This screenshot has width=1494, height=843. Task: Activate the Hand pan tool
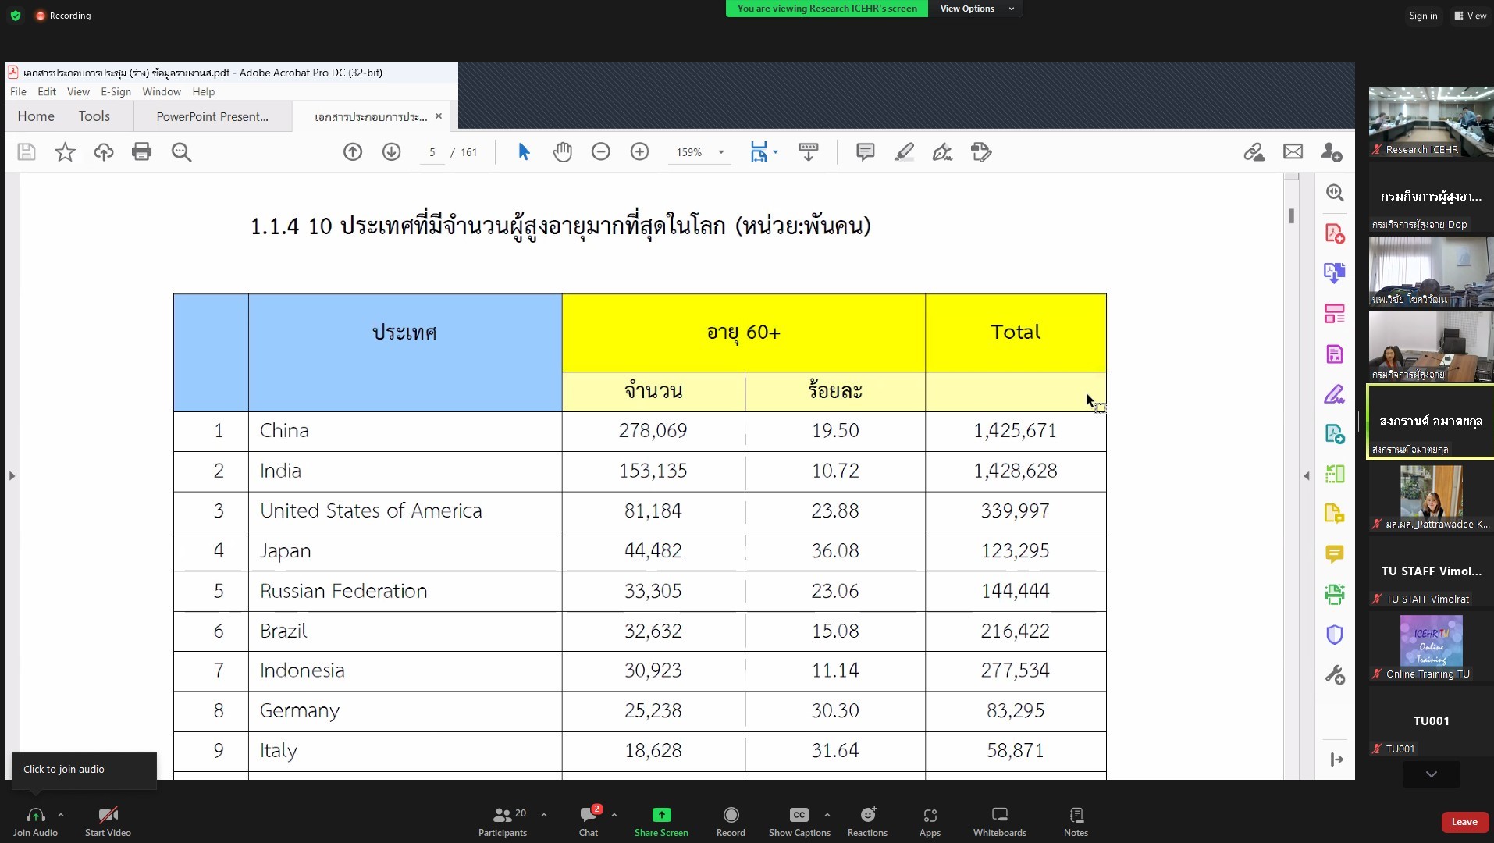(x=562, y=152)
